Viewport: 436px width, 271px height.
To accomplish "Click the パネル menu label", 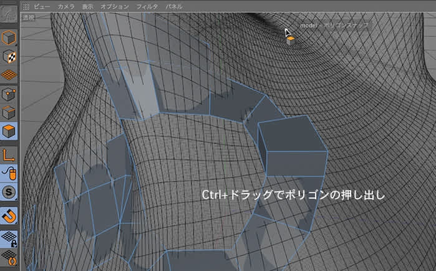I will coord(174,6).
